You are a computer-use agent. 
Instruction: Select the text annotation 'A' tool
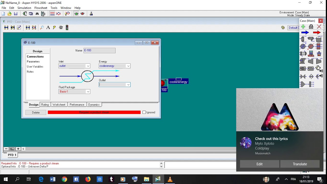pos(48,28)
